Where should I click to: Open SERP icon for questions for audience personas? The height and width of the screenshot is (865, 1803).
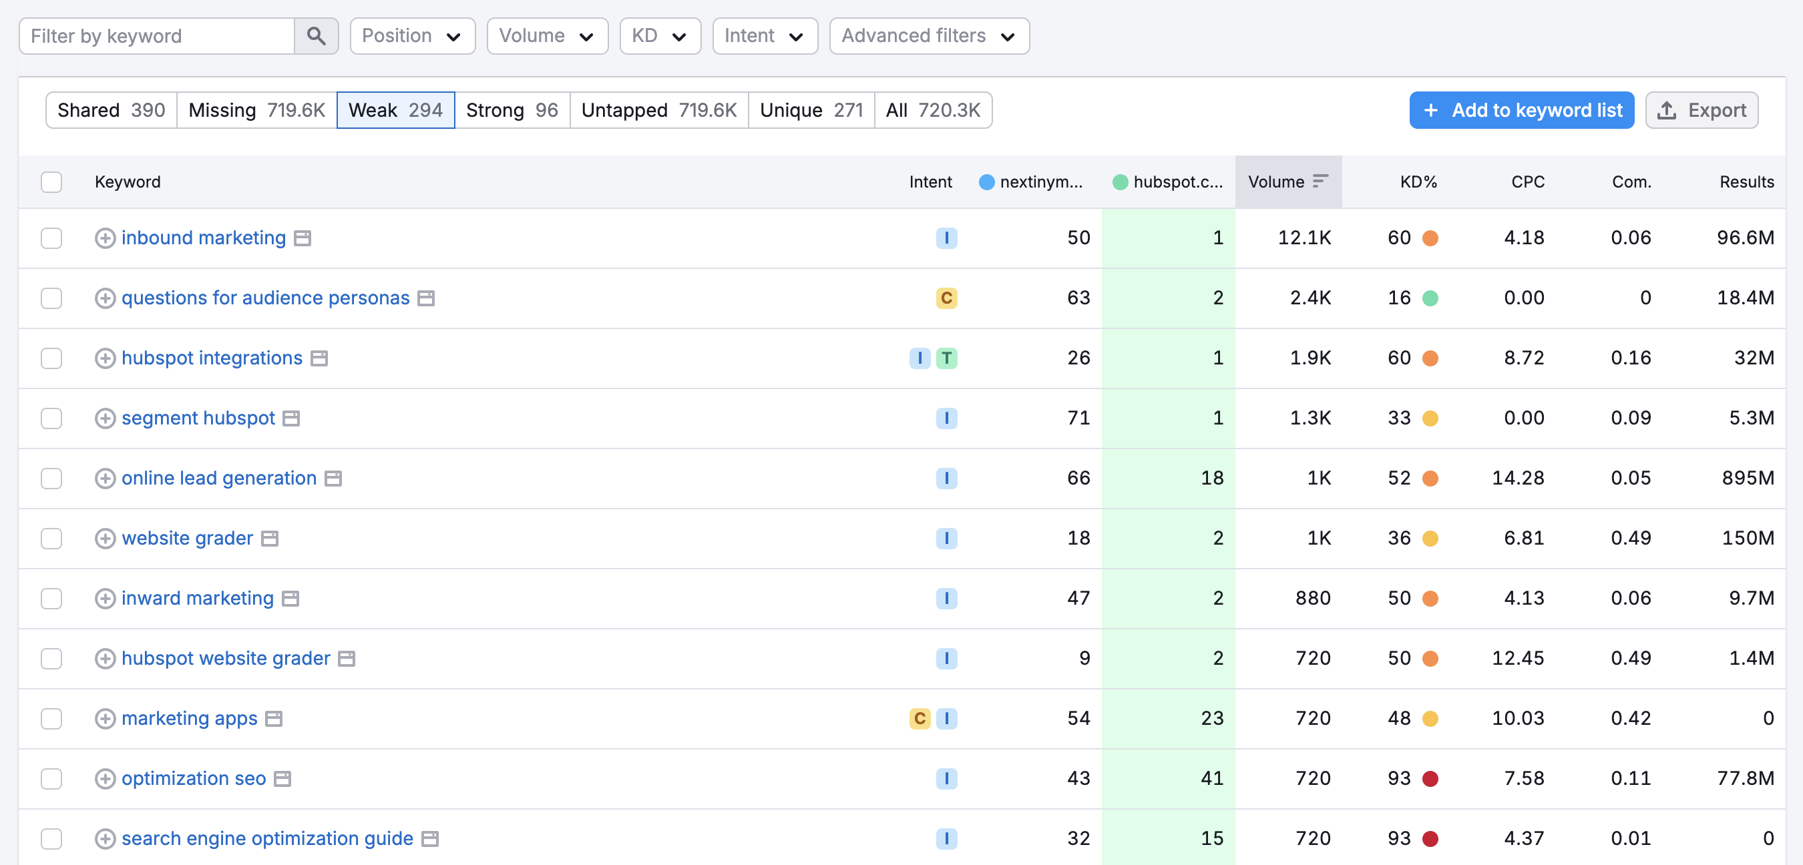point(426,298)
